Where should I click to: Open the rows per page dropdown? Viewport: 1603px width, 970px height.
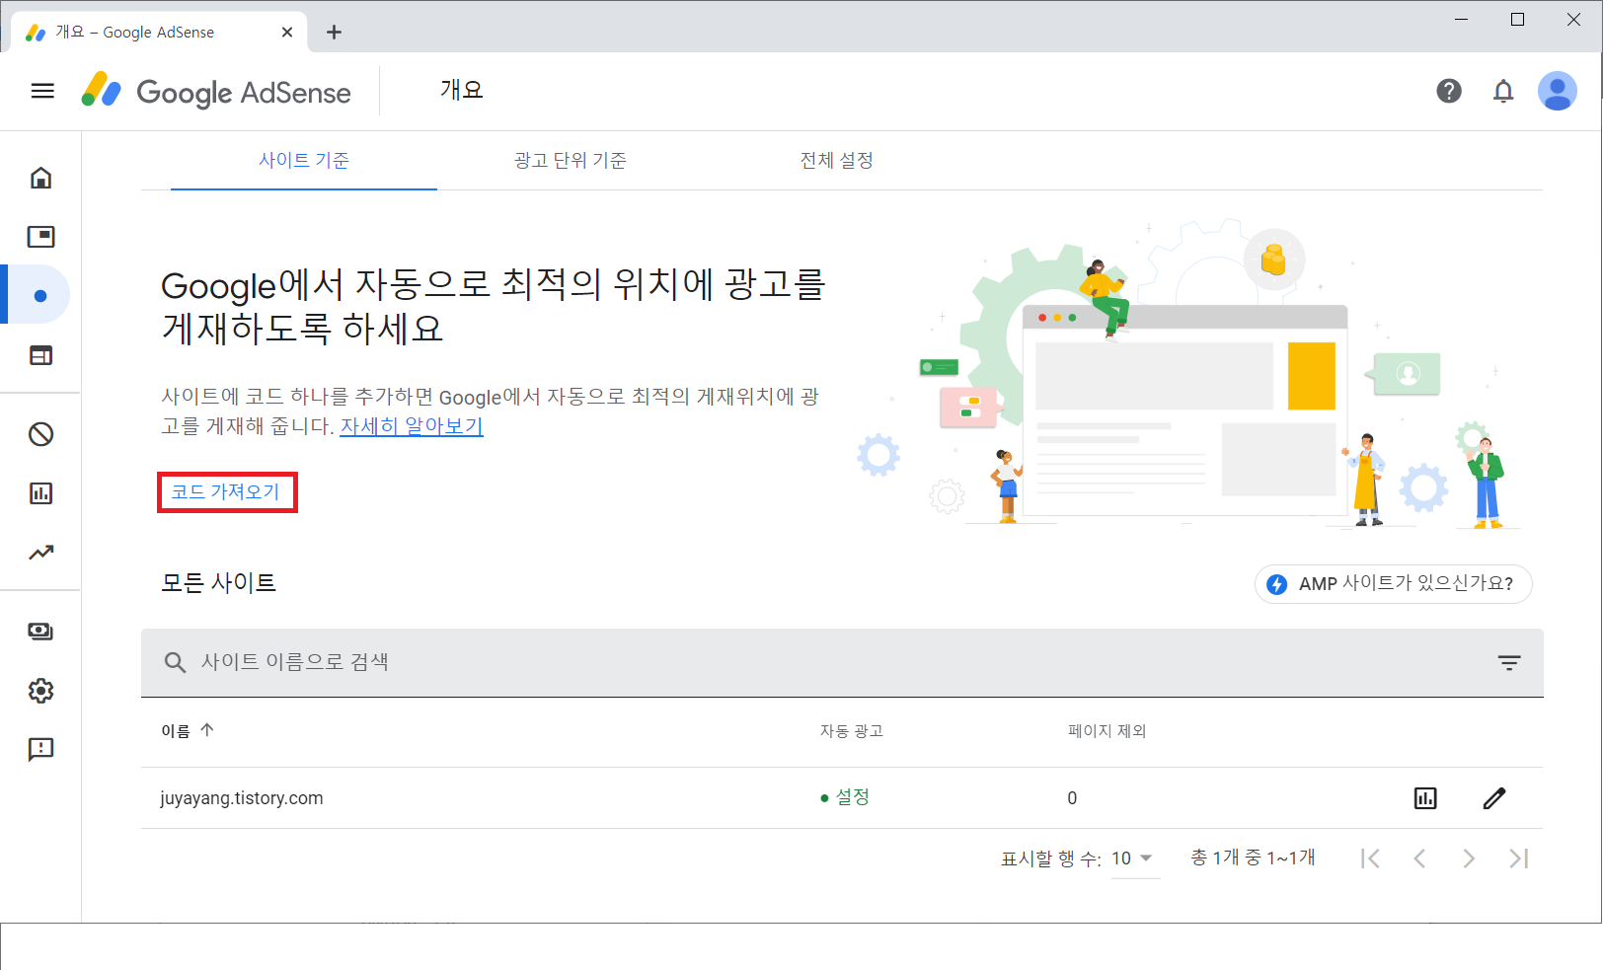[x=1134, y=858]
